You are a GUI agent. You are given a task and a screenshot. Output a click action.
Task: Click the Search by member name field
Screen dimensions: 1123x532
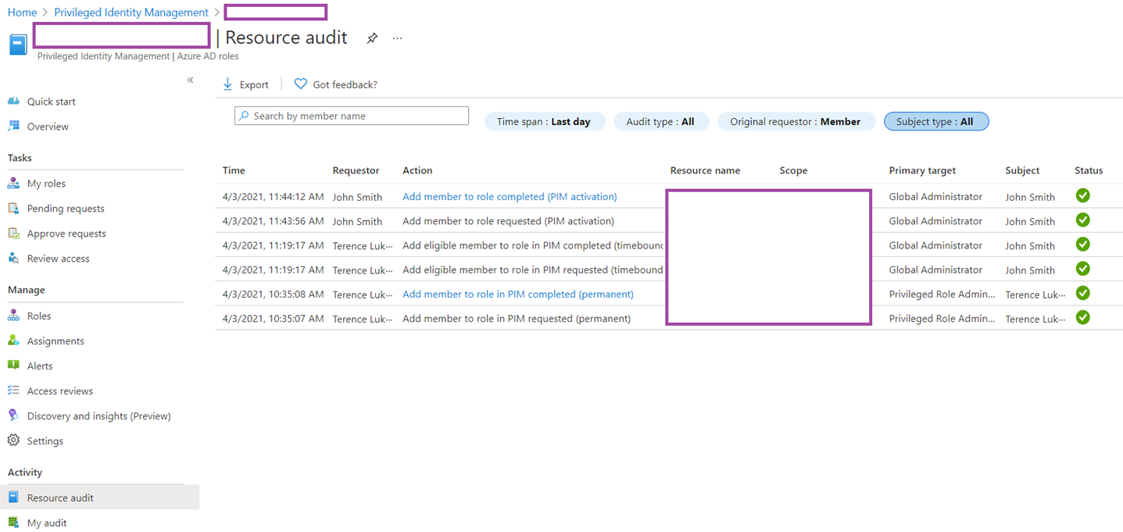[x=352, y=116]
